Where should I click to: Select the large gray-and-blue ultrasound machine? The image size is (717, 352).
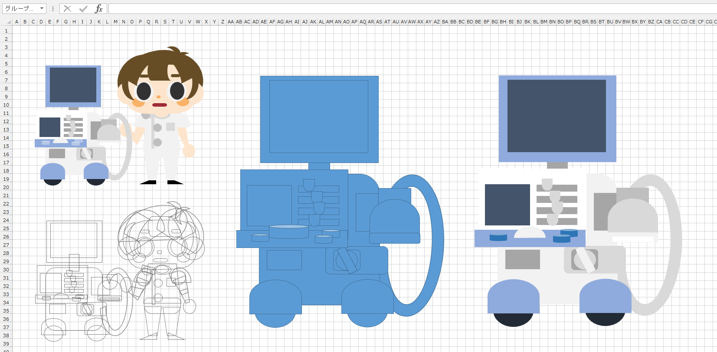coord(578,201)
